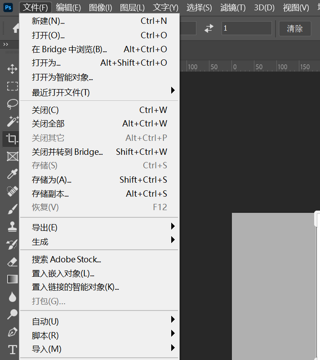Select the Frame tool
Viewport: 320px width, 360px height.
[12, 157]
